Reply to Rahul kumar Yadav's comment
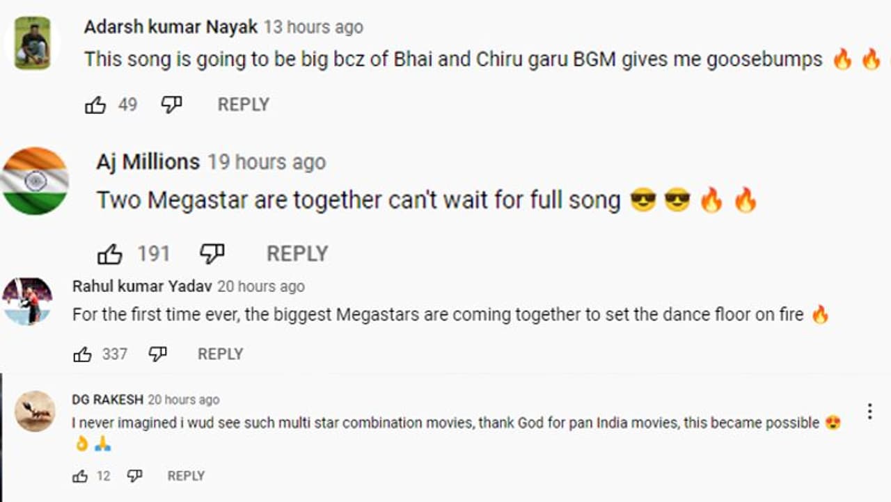Viewport: 891px width, 502px height. pyautogui.click(x=220, y=354)
